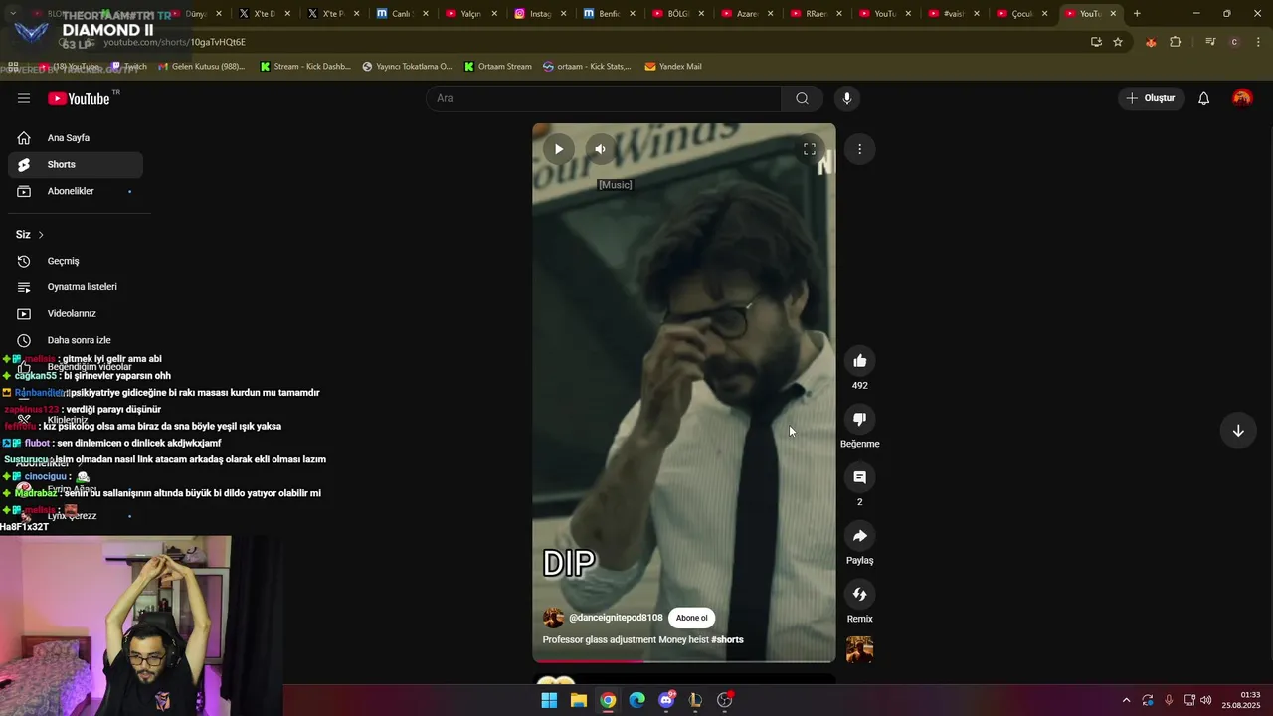
Task: Open the account avatar menu
Action: [x=1242, y=98]
